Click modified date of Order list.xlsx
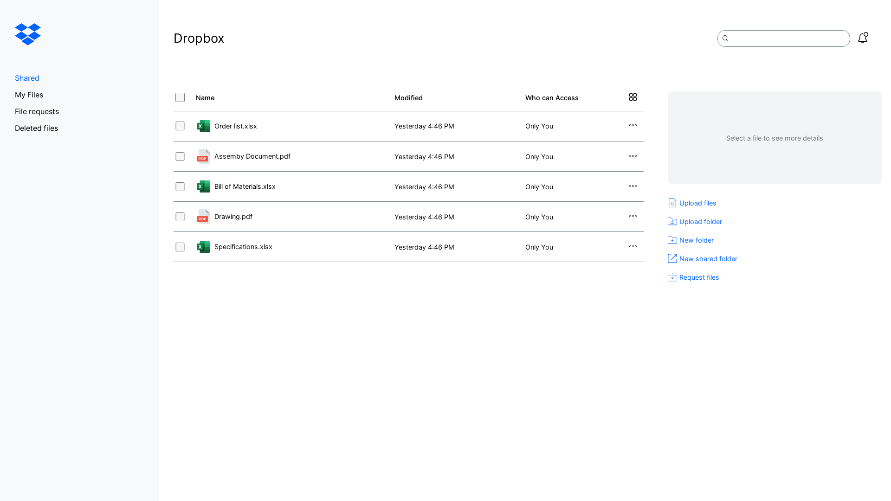Viewport: 891px width, 501px height. [424, 126]
